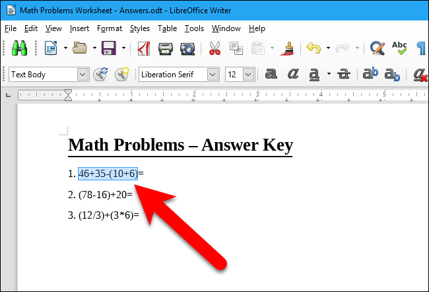Open the Format menu
This screenshot has height=292, width=429.
110,28
